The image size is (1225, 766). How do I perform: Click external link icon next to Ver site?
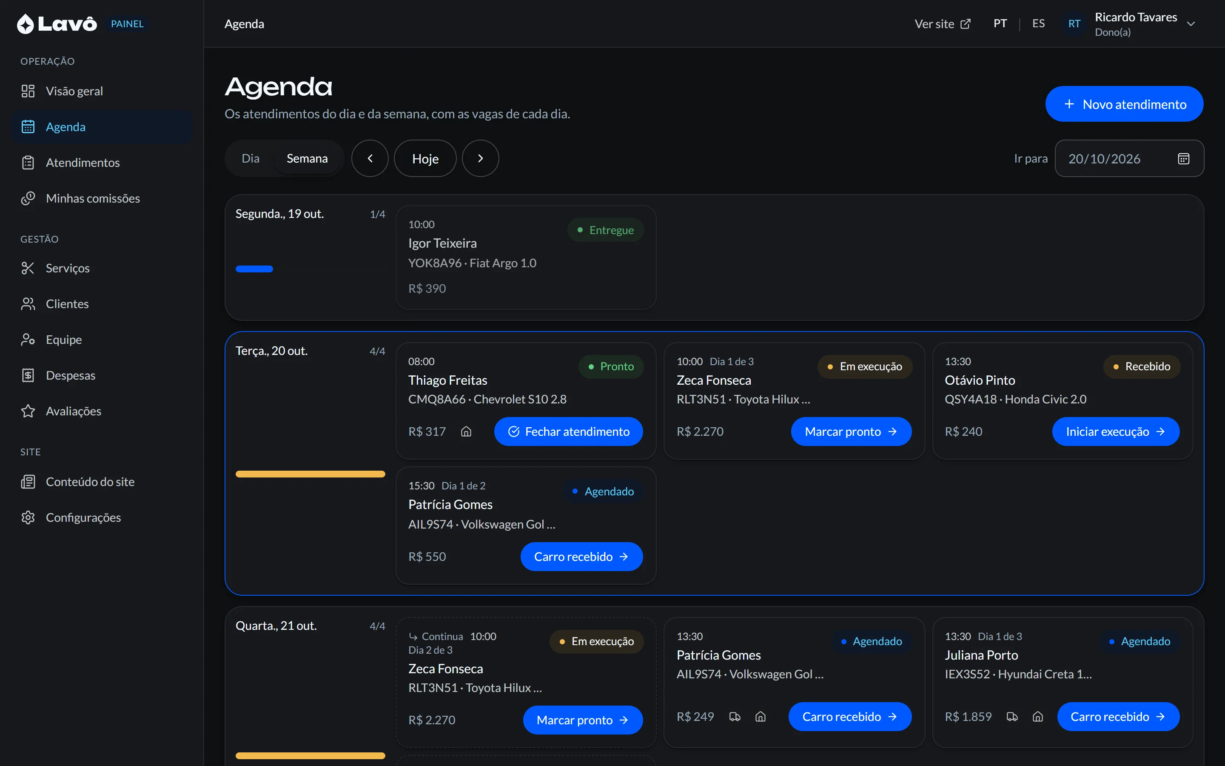coord(965,24)
